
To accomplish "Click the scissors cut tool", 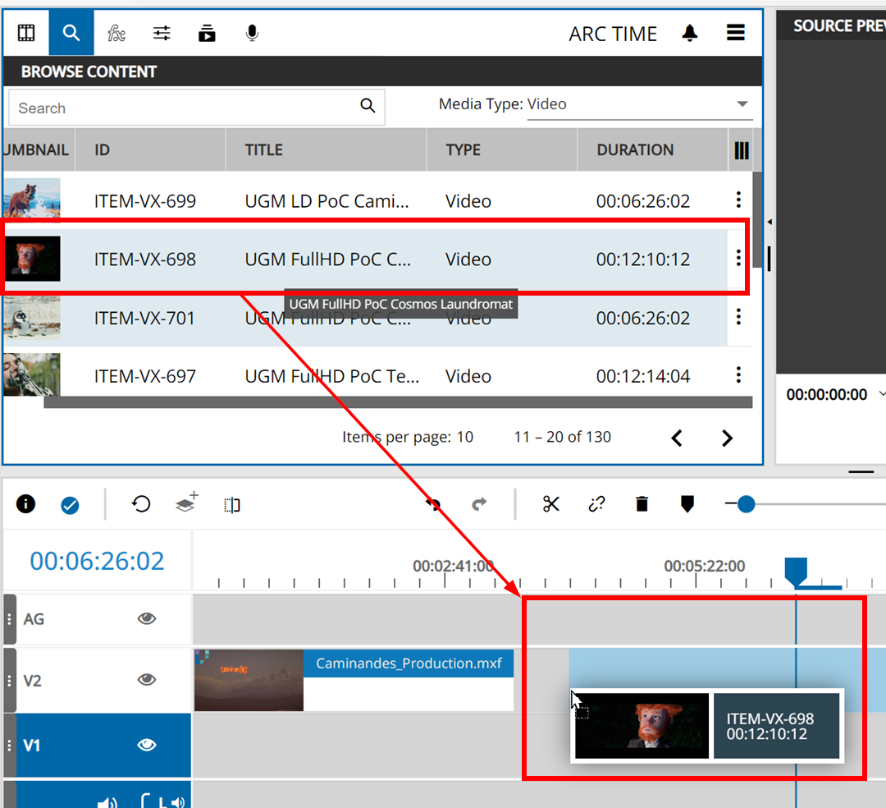I will [550, 504].
